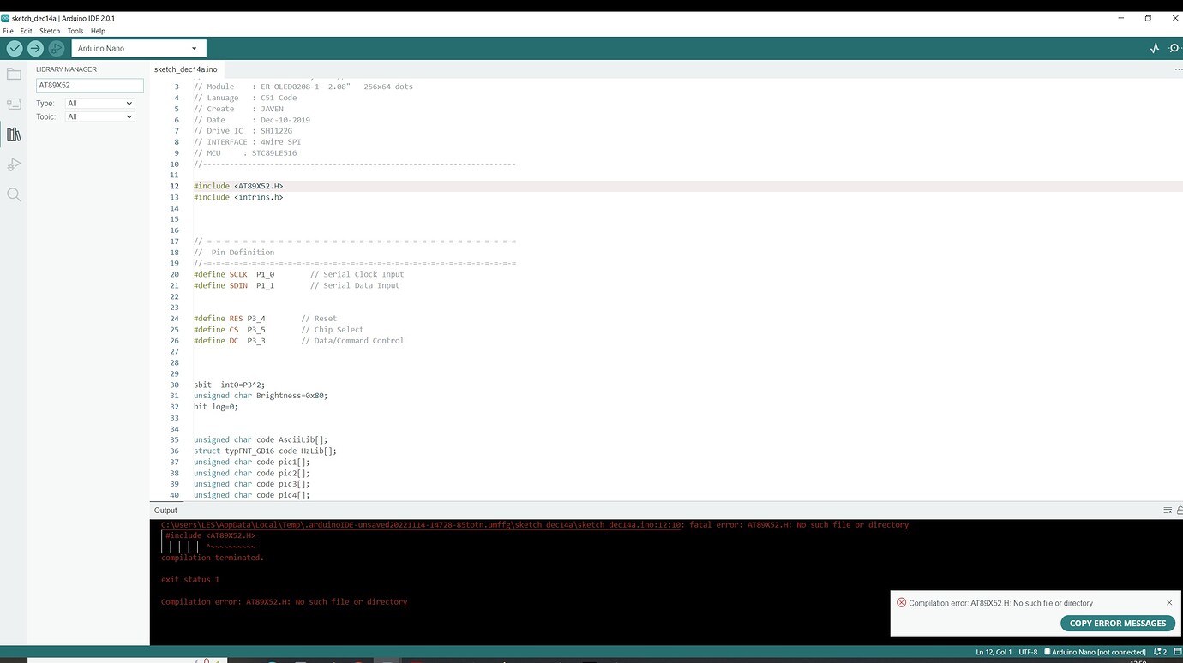This screenshot has height=663, width=1183.
Task: Toggle output autoscroll lock icon
Action: (1179, 510)
